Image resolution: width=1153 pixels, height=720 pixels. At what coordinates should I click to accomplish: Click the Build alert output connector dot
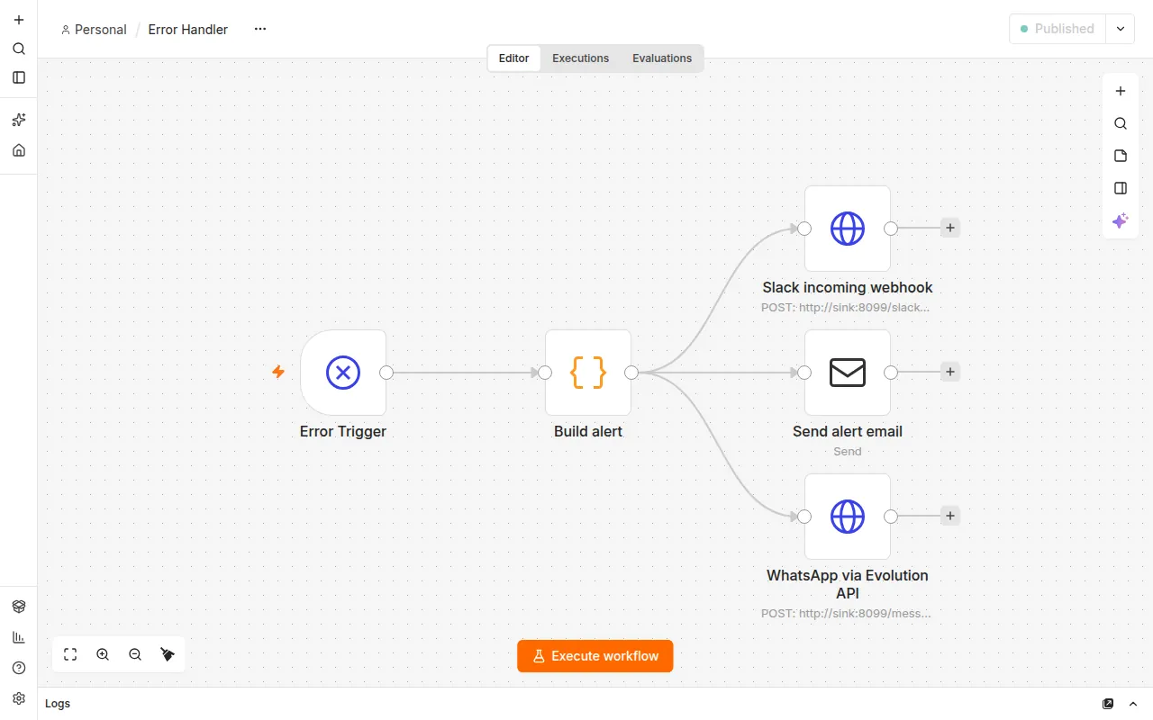coord(631,373)
